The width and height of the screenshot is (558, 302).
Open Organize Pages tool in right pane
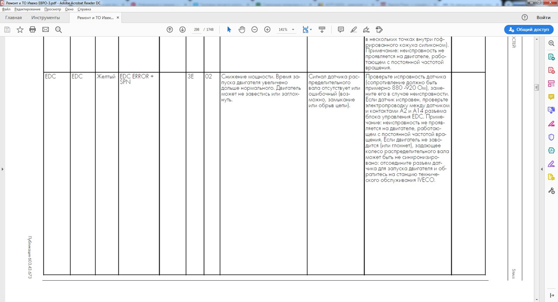tap(551, 84)
